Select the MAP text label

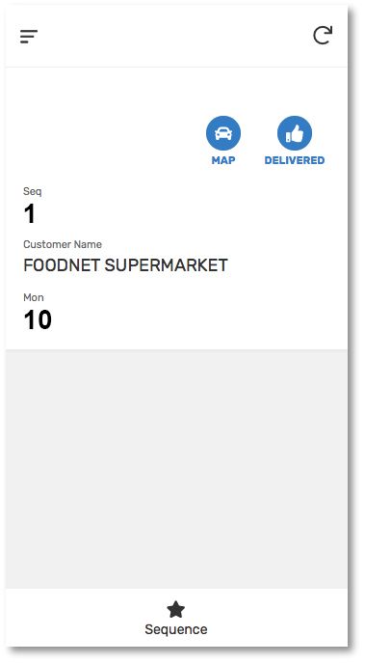(223, 160)
